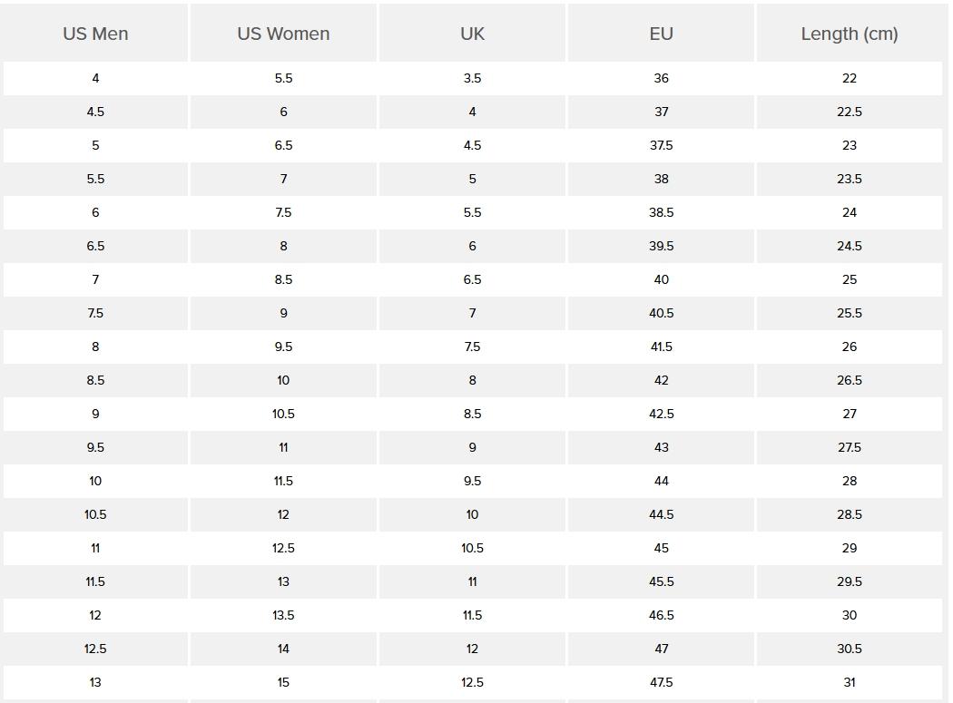953x703 pixels.
Task: Click the US Men column header
Action: click(x=95, y=34)
